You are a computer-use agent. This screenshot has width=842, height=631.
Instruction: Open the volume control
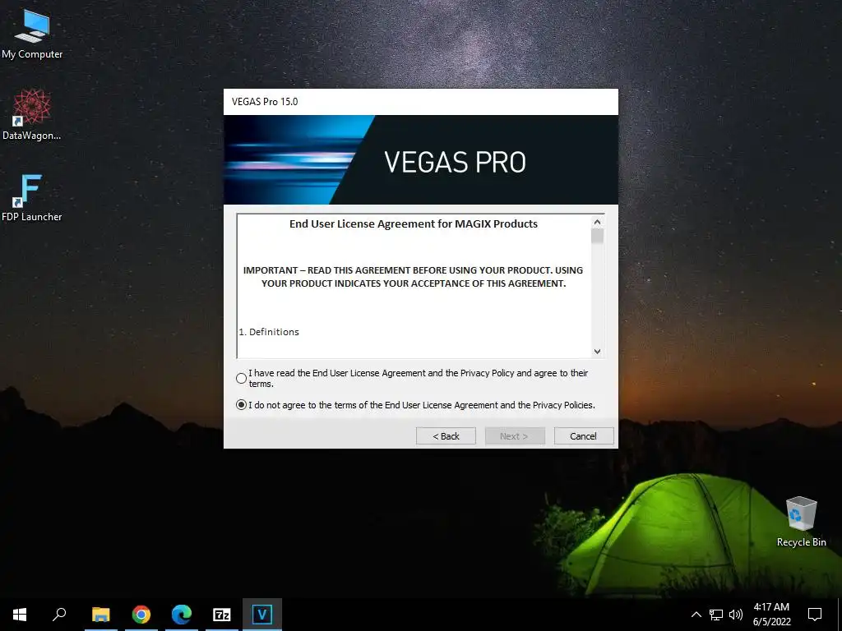(x=736, y=615)
